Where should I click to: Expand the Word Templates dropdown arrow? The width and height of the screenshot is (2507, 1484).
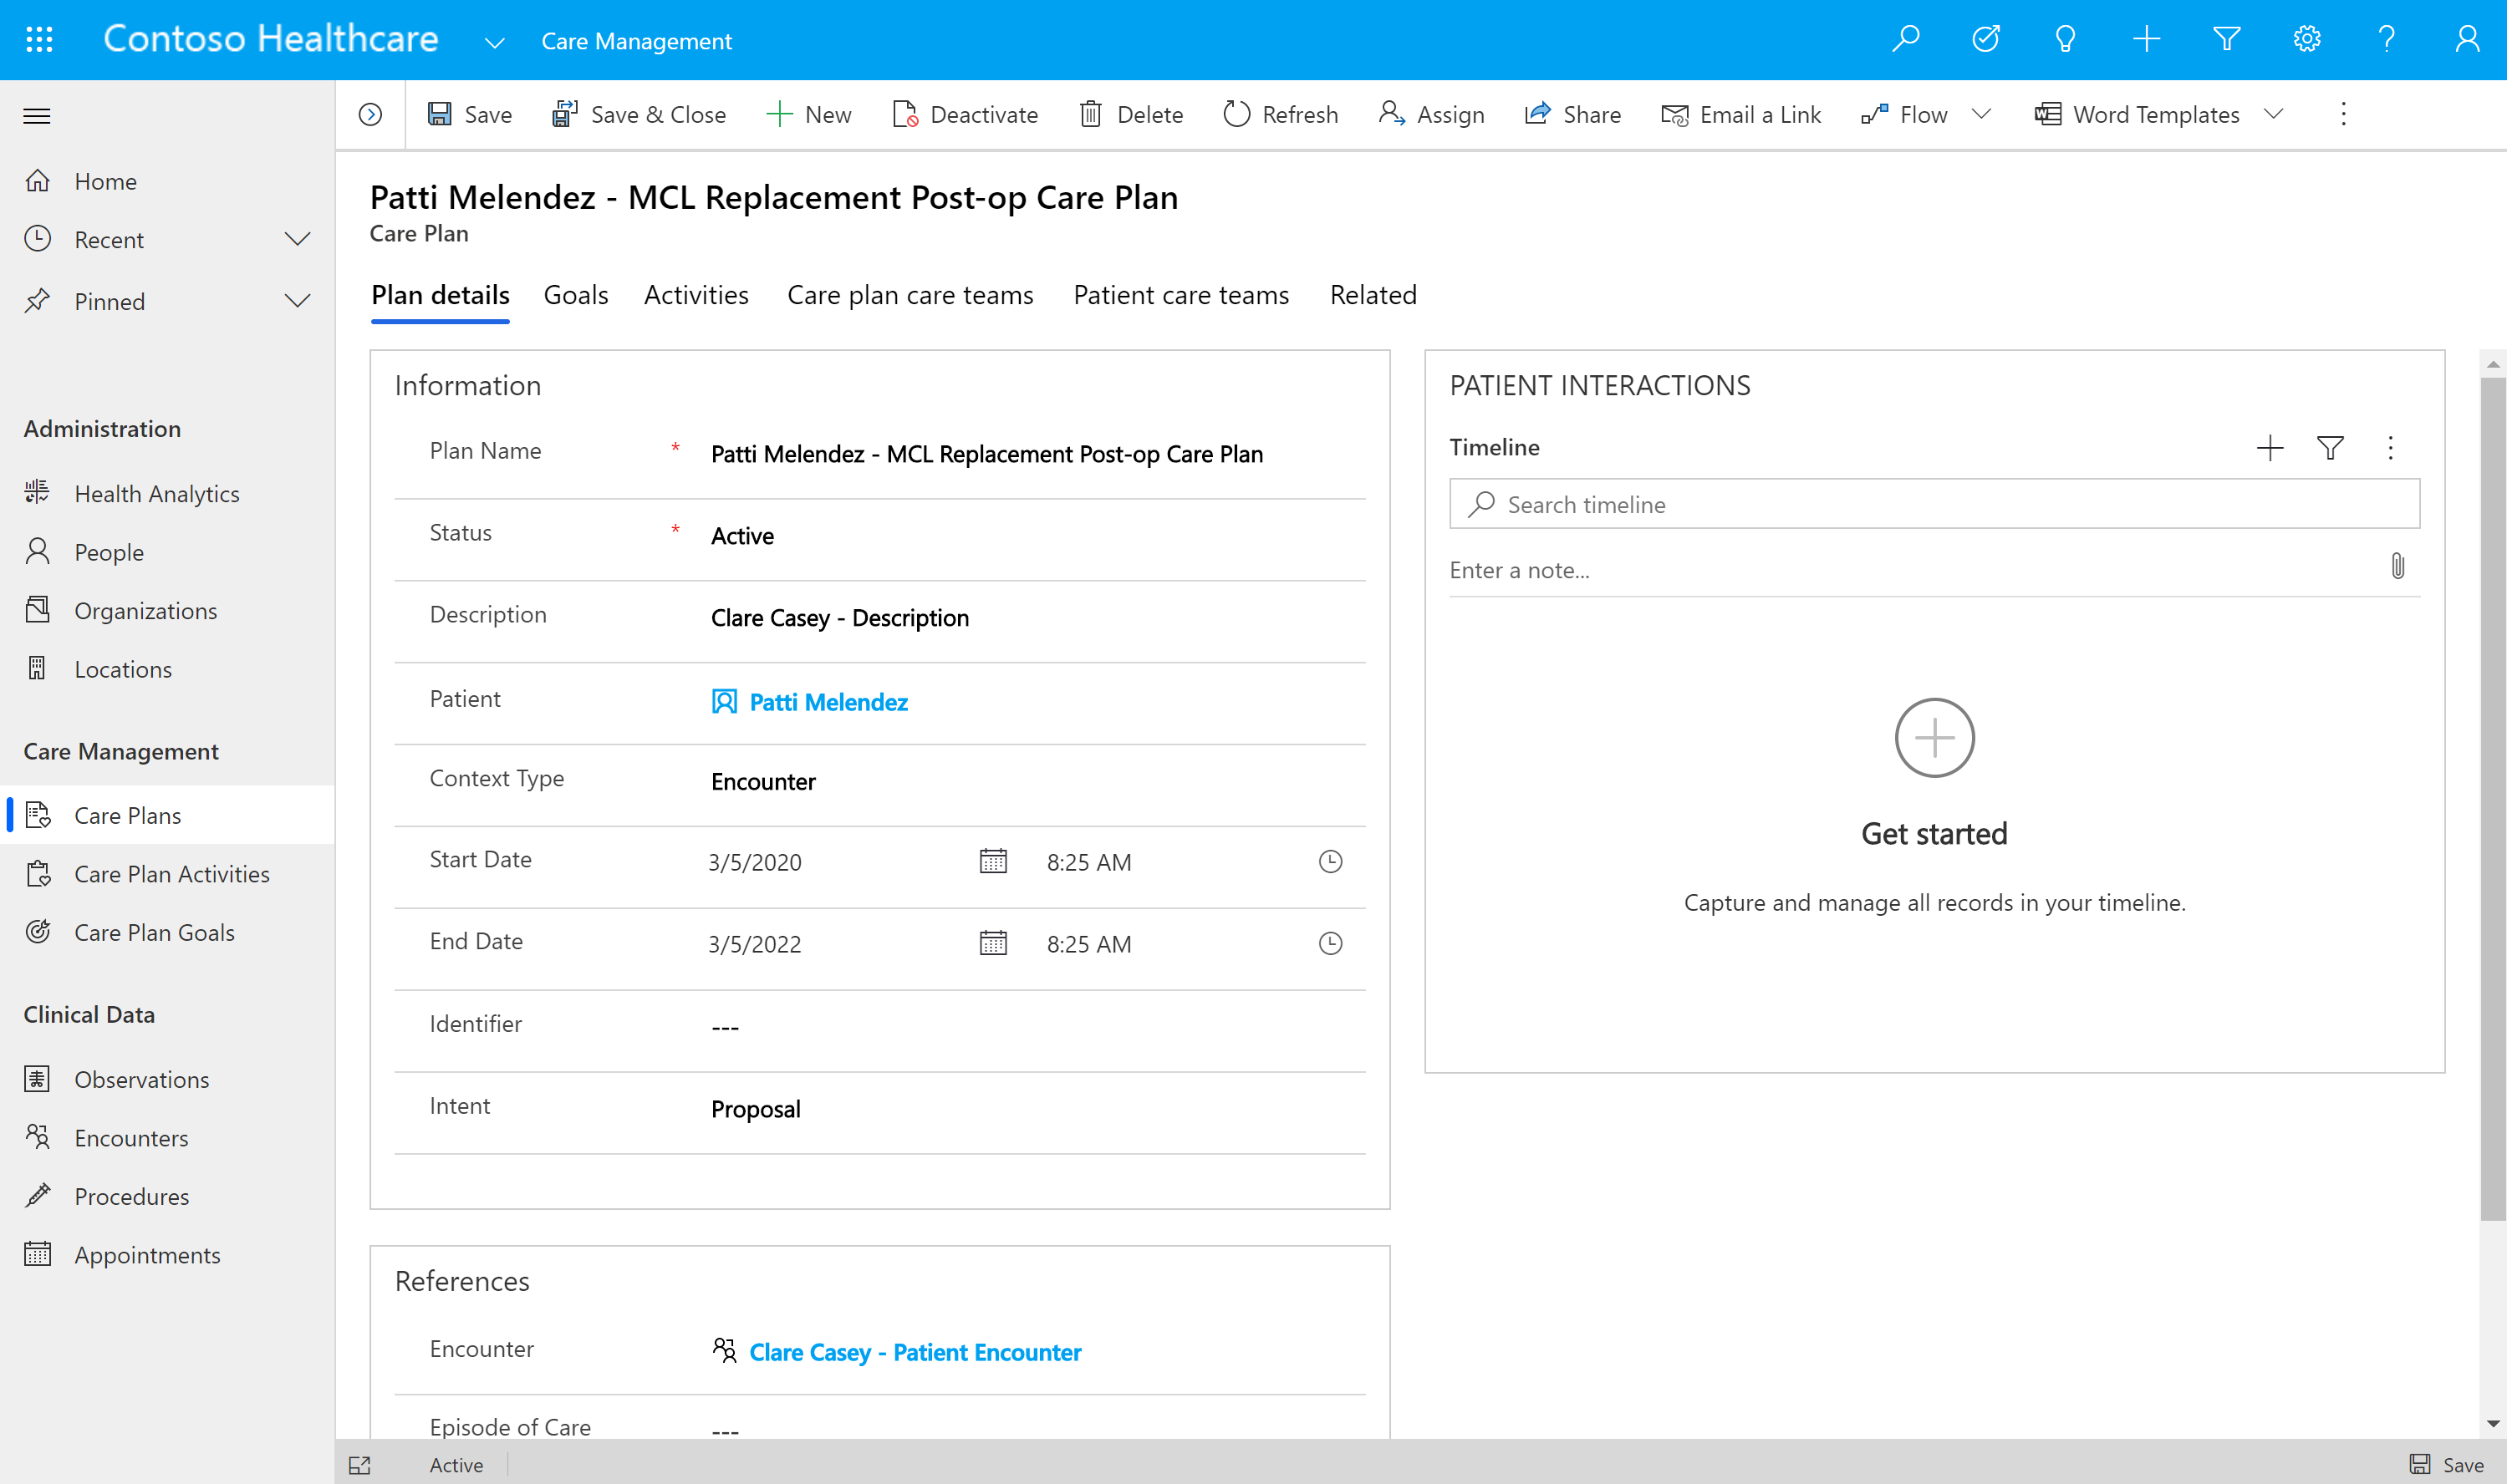click(2275, 113)
